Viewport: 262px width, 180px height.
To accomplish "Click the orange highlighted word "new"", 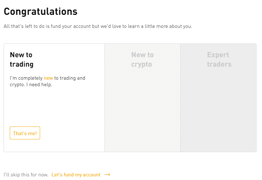I will (x=48, y=78).
